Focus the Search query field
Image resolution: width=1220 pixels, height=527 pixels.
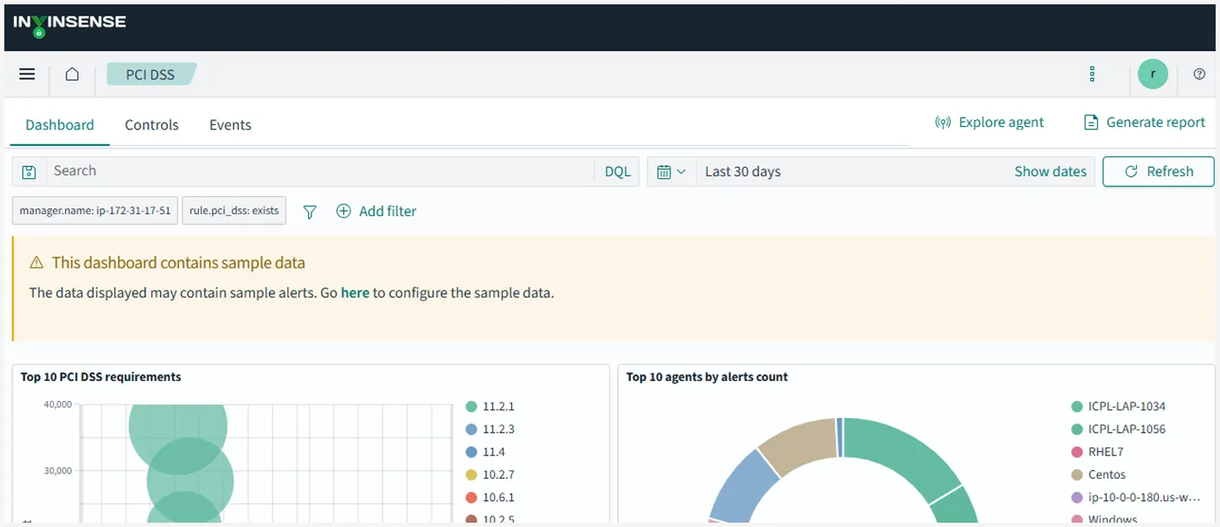tap(321, 171)
